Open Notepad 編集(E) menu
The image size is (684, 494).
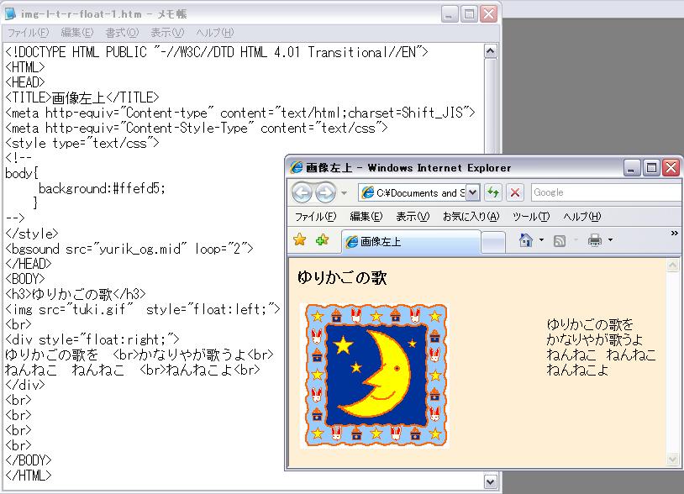pos(76,32)
